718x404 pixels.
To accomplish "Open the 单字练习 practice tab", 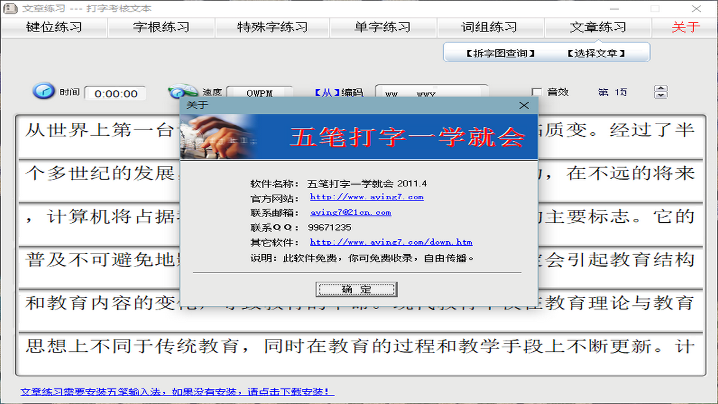I will pos(383,26).
